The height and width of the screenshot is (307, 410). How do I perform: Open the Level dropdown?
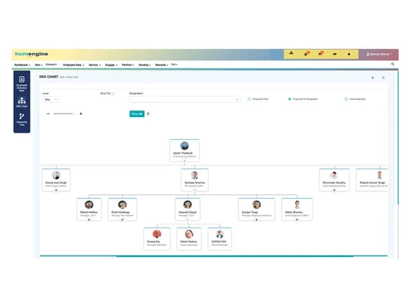click(51, 100)
